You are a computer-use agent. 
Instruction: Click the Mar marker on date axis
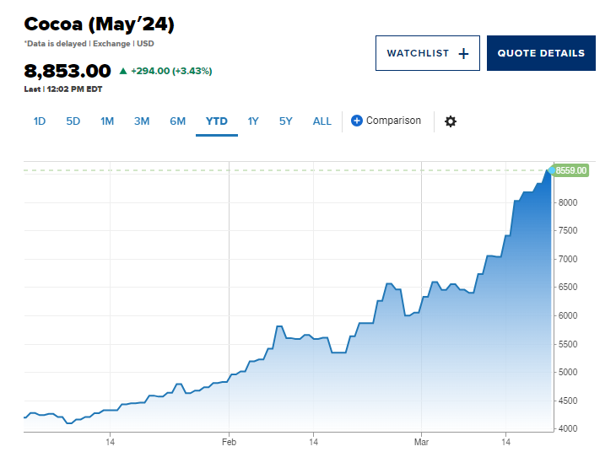(x=422, y=441)
